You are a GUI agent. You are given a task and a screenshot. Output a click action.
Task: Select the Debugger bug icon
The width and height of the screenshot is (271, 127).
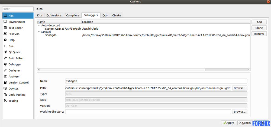pyautogui.click(x=5, y=64)
